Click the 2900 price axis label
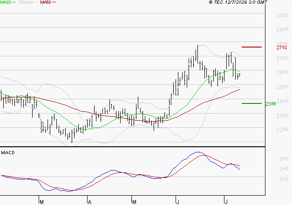 pyautogui.click(x=282, y=29)
